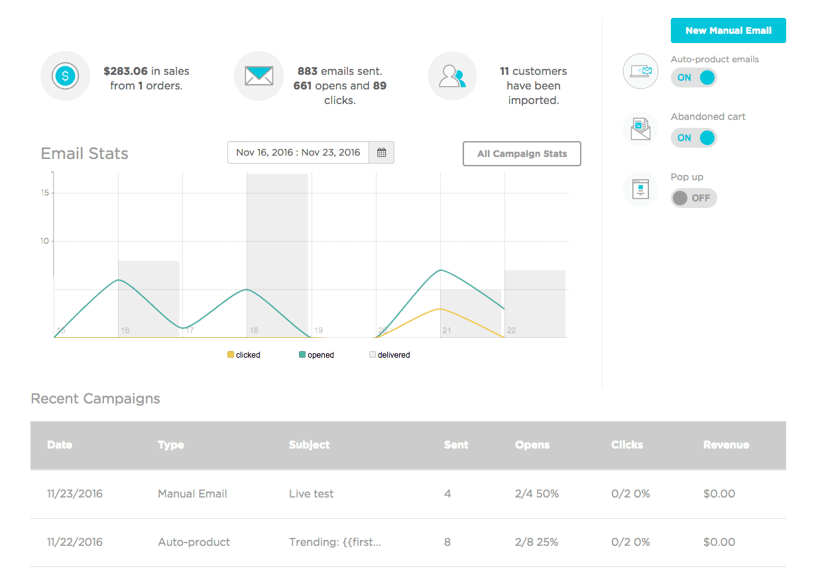
Task: Enable the Pop up toggle
Action: [x=693, y=198]
